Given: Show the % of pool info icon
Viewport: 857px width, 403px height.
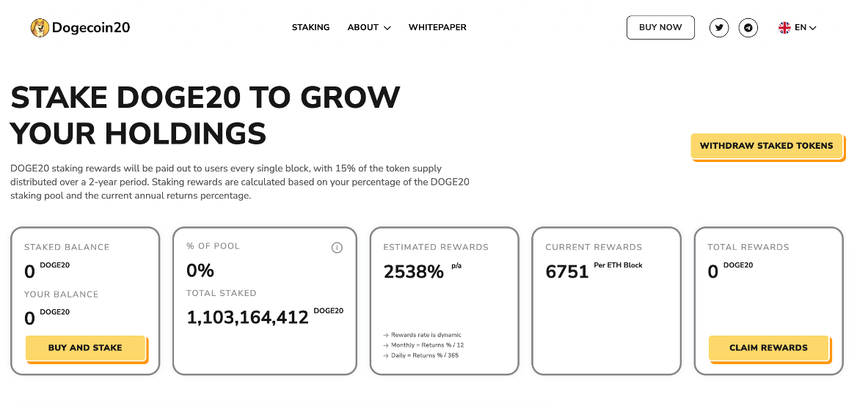Looking at the screenshot, I should coord(337,248).
